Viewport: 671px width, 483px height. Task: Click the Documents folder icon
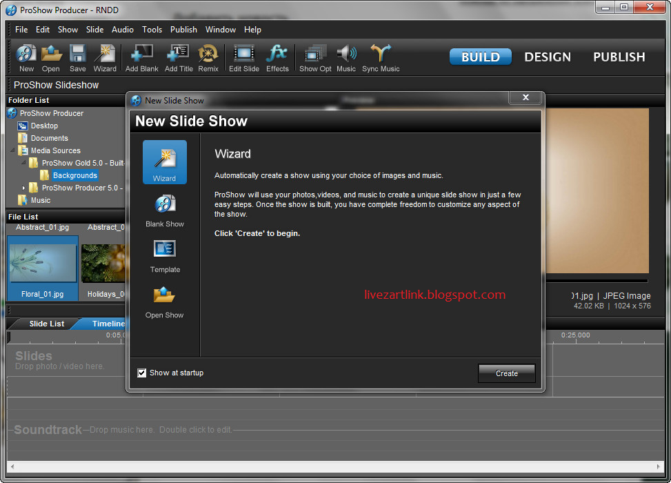[23, 138]
